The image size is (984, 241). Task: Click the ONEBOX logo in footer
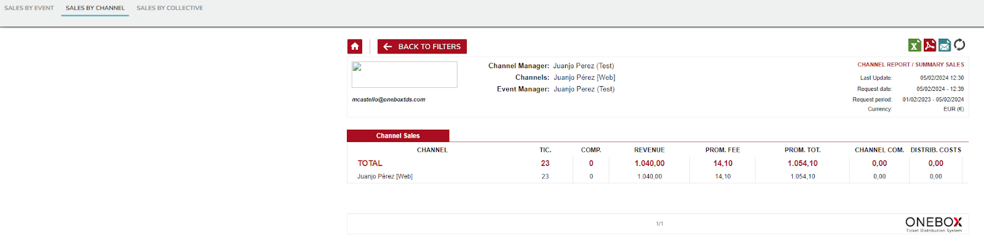[x=934, y=224]
